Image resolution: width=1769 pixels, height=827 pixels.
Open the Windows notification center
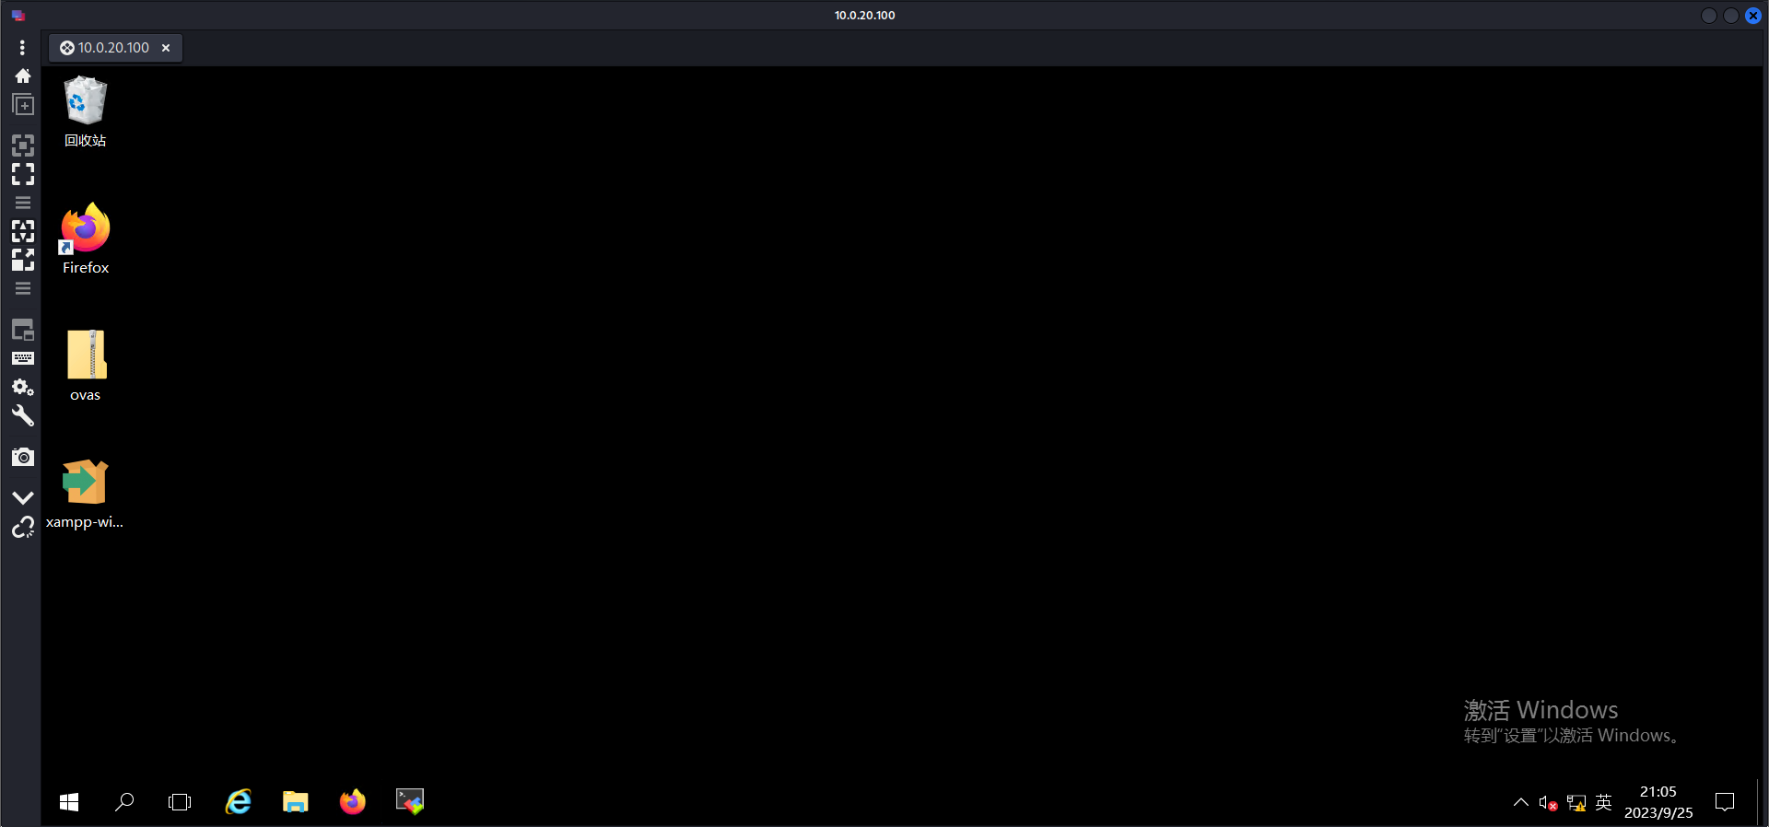coord(1725,802)
